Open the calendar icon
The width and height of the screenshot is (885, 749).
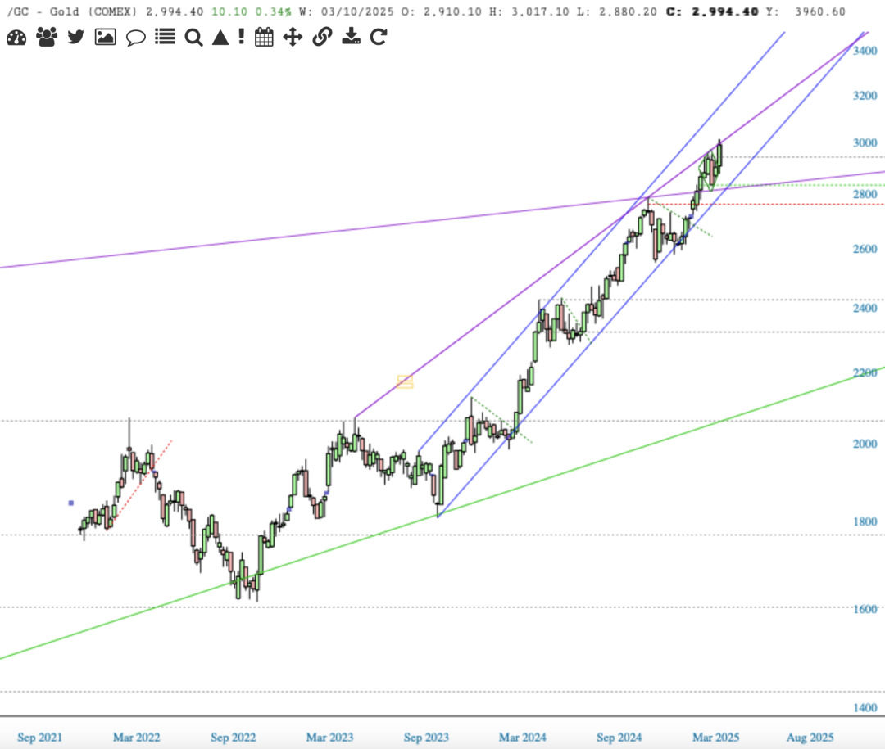point(264,37)
